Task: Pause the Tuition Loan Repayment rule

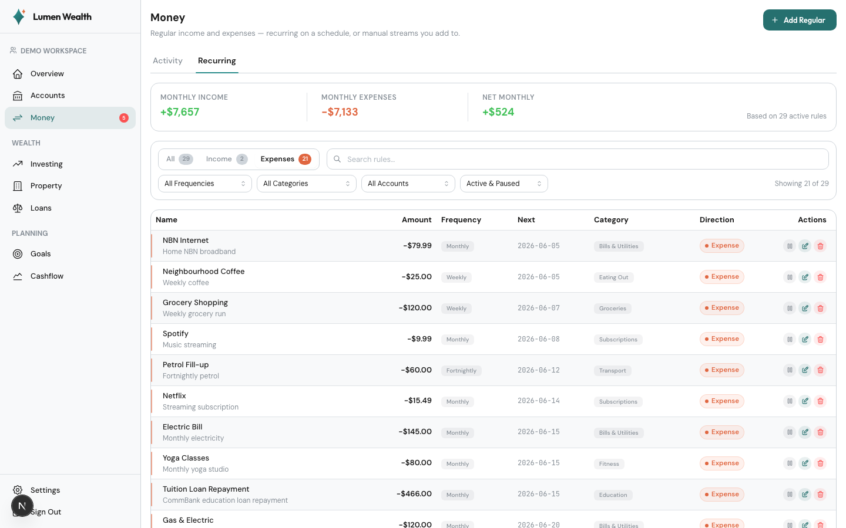Action: click(x=790, y=495)
